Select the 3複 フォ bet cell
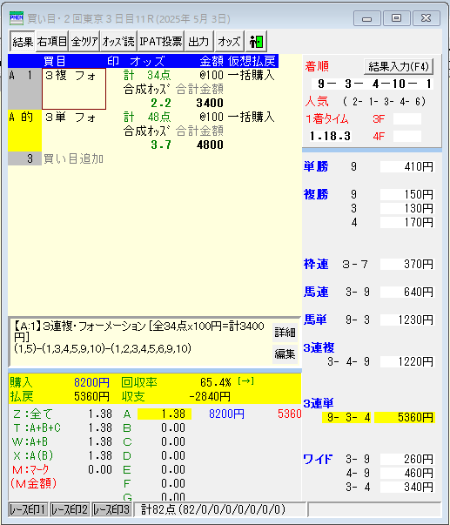The image size is (450, 525). click(74, 89)
